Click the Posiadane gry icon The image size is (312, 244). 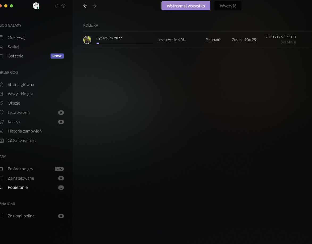1,169
